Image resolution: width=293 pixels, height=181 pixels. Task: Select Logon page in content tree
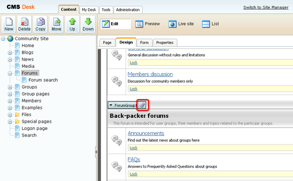tap(34, 128)
